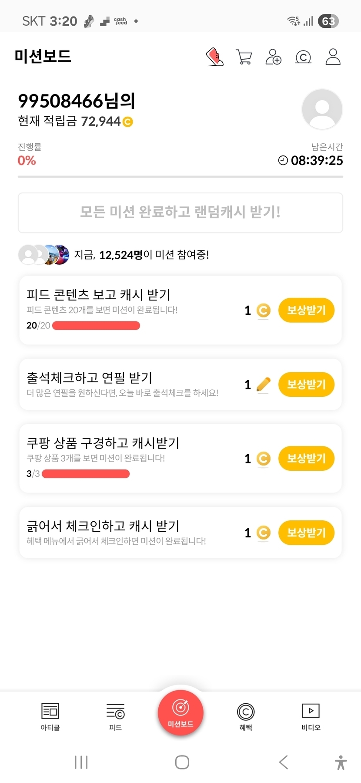Tap the red sneaker icon in header
Screen dimensions: 361x783
(x=214, y=57)
